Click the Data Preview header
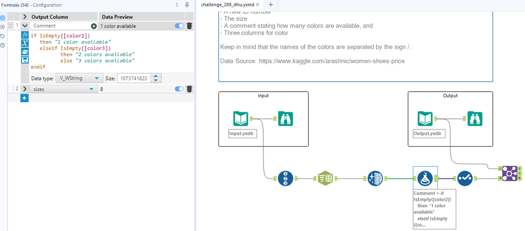This screenshot has width=525, height=231. pos(117,17)
